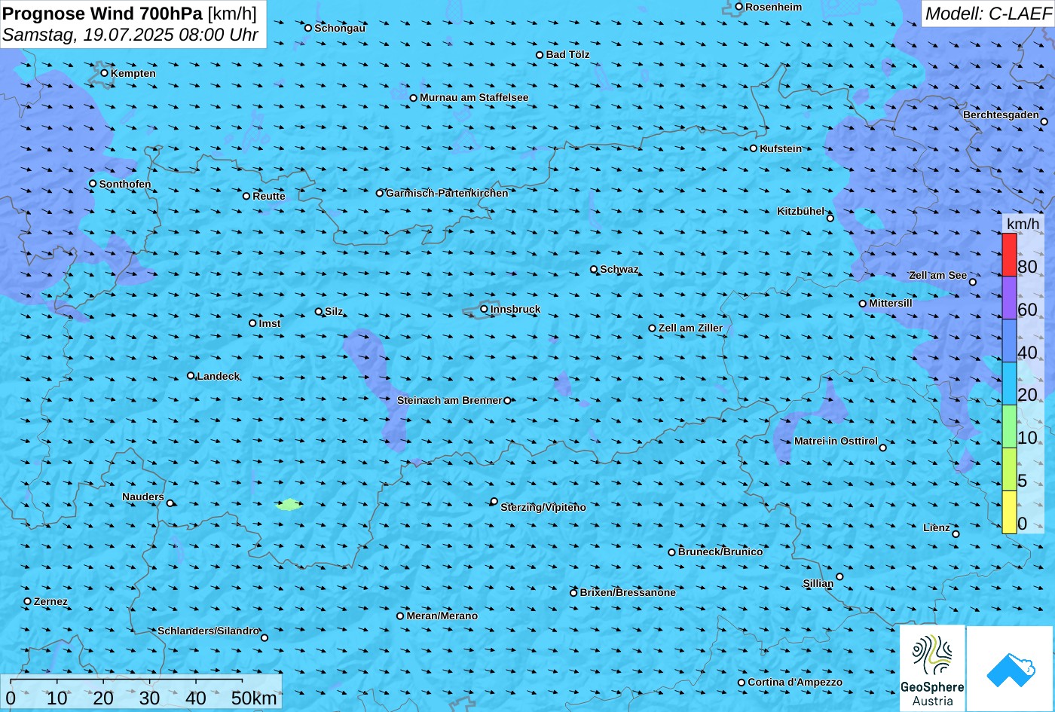Image resolution: width=1055 pixels, height=712 pixels.
Task: Click the Berchtesgaden marker
Action: click(1044, 121)
